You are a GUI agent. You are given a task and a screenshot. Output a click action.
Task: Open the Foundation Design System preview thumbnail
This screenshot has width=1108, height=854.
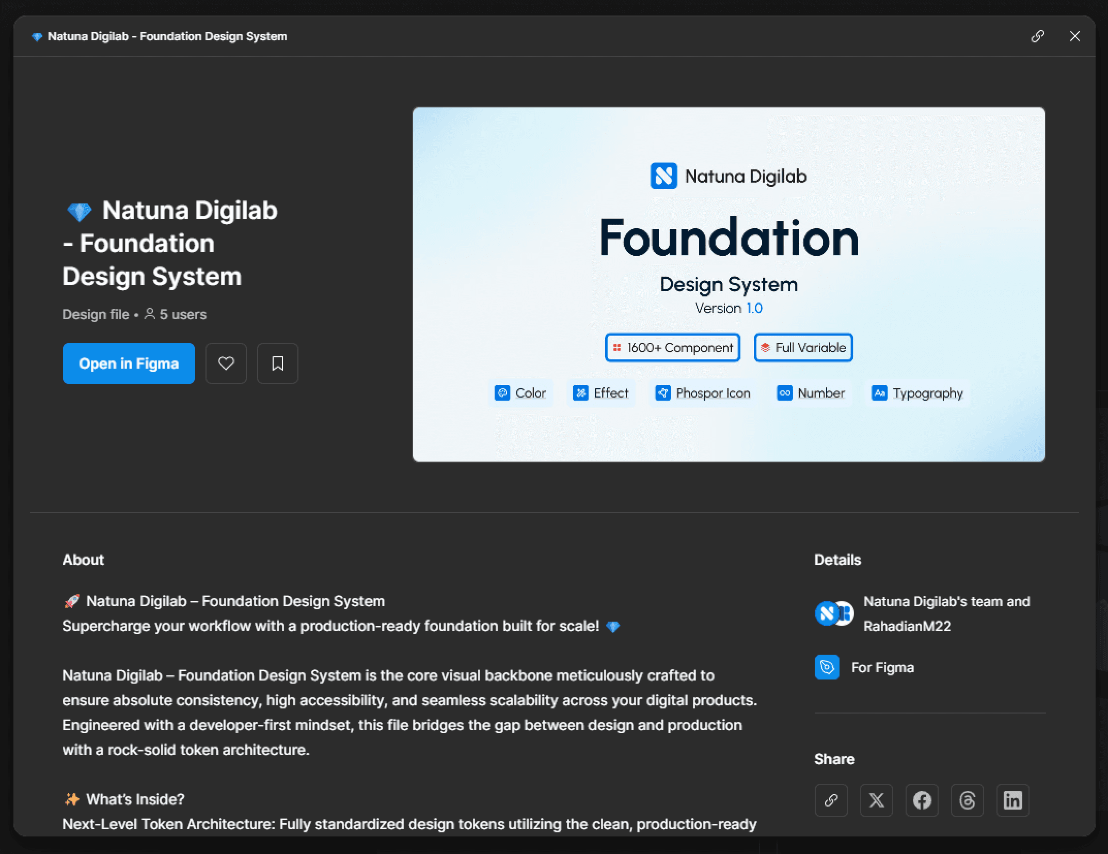click(729, 284)
